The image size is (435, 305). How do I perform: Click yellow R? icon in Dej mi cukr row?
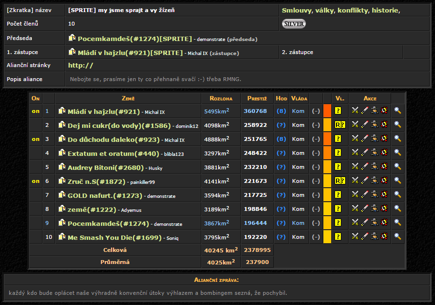pos(340,125)
